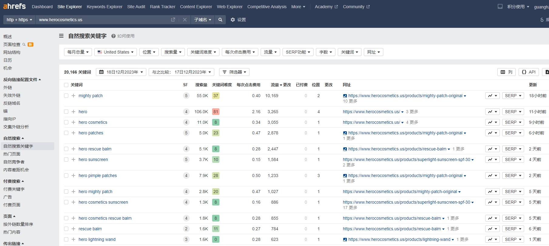Open 热门页面 in sidebar
Image resolution: width=549 pixels, height=246 pixels.
[x=12, y=154]
